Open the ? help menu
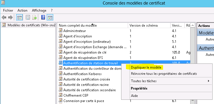214x104 pixels. click(52, 10)
